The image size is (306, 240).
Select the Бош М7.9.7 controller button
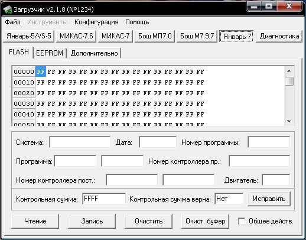point(197,36)
